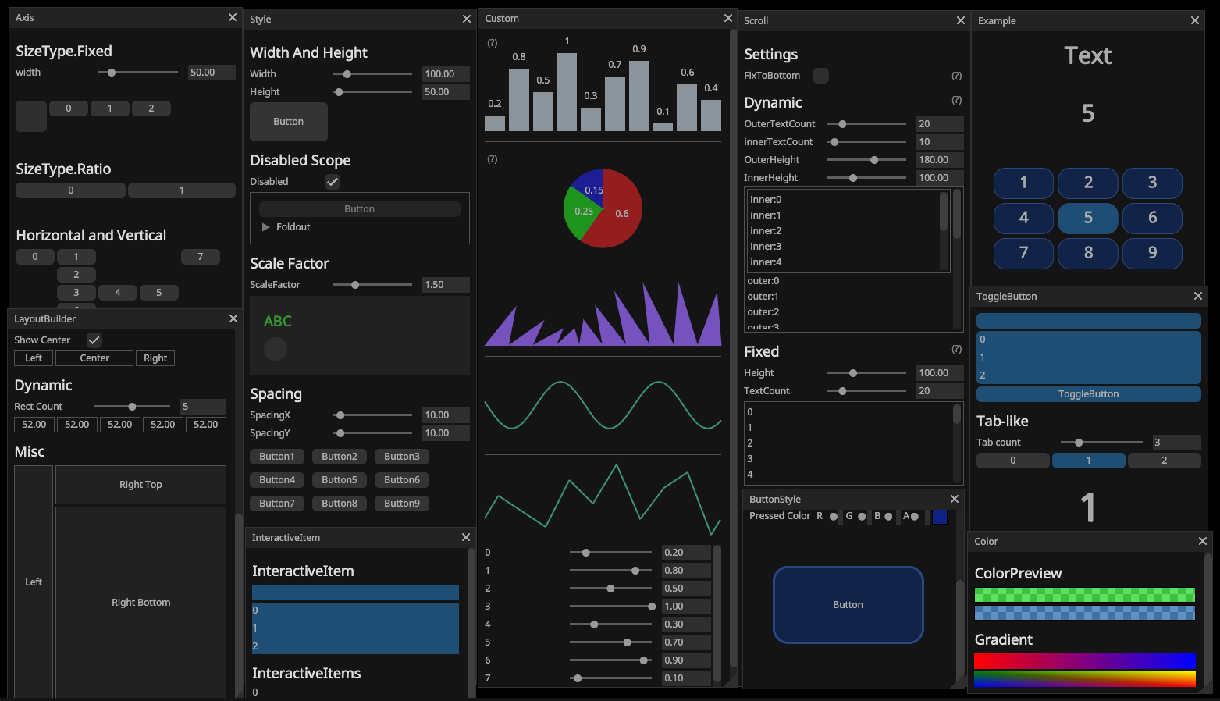Click the Rect Count slider
Image resolution: width=1220 pixels, height=701 pixels.
click(x=132, y=407)
